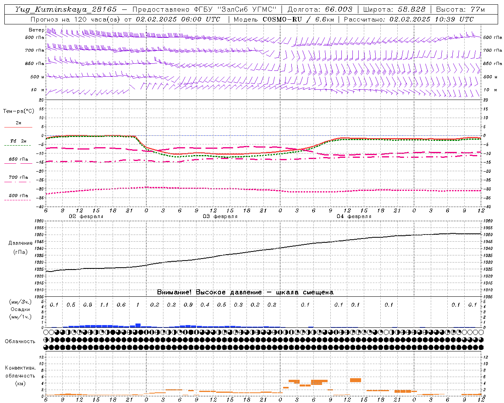Click the "(гПа)" pressure unit label
The width and height of the screenshot is (504, 403).
tap(20, 252)
